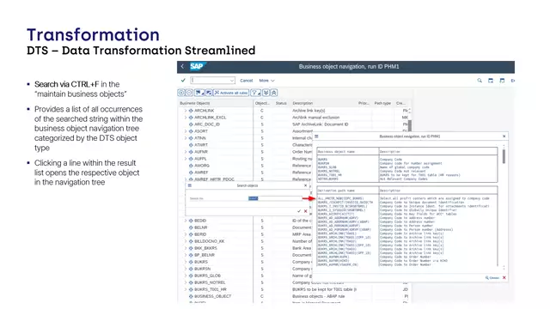550x309 pixels.
Task: Click 'Business objects - ABAP rule' description
Action: click(x=319, y=296)
